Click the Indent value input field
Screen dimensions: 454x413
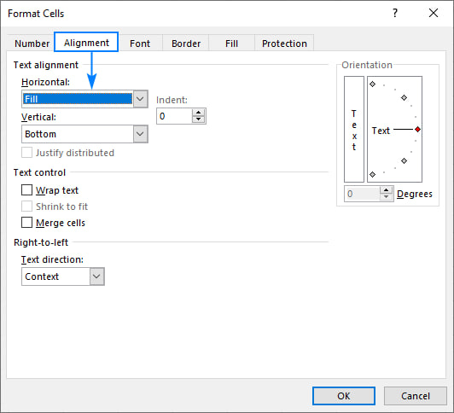[x=174, y=116]
